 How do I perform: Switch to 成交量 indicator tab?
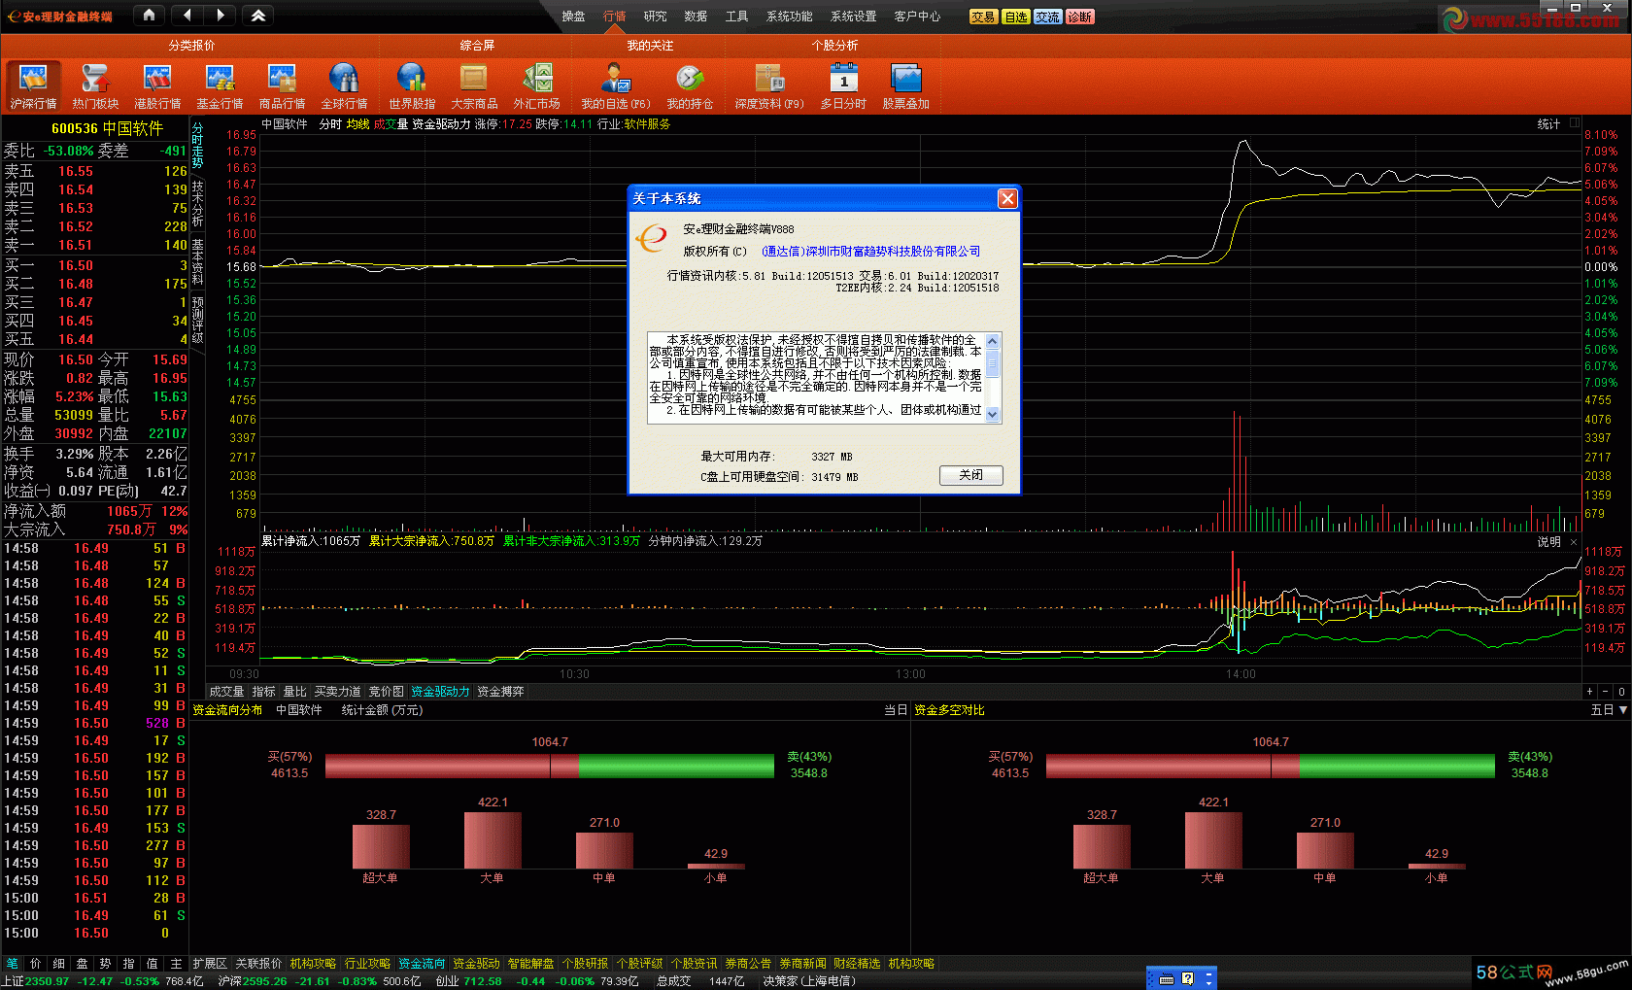pyautogui.click(x=226, y=692)
